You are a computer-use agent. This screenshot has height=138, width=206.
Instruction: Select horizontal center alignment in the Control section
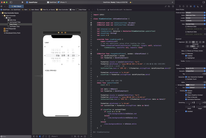click(x=193, y=42)
